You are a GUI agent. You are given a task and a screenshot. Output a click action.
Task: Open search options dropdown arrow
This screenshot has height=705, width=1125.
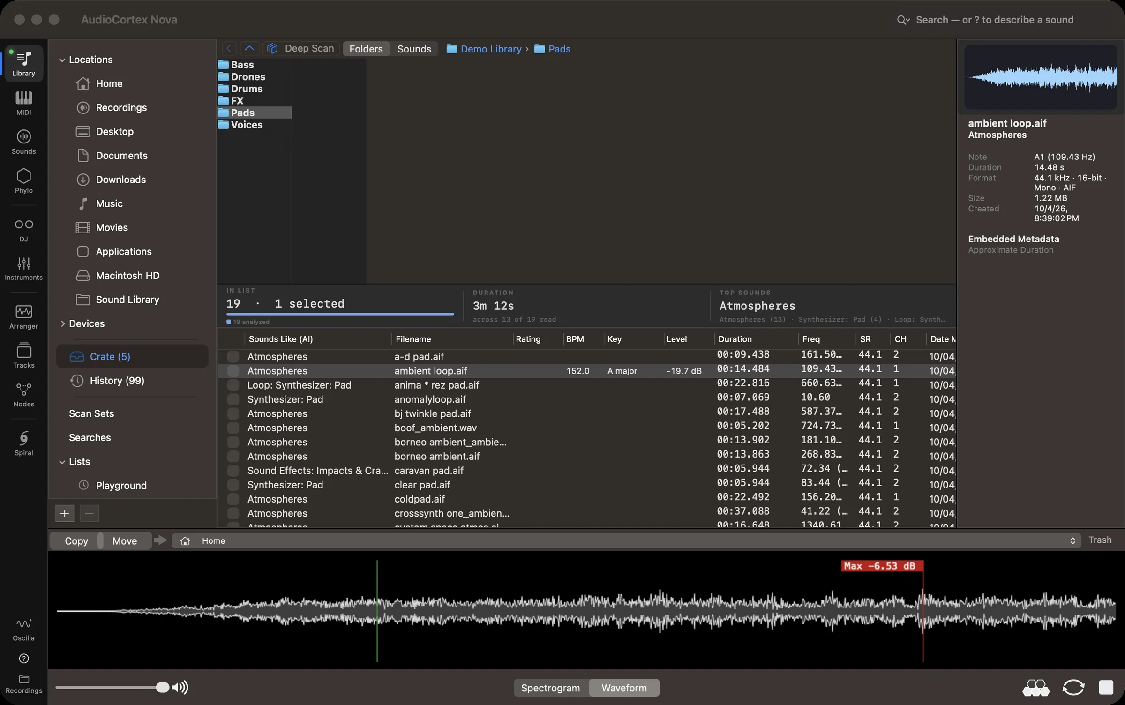[x=908, y=20]
